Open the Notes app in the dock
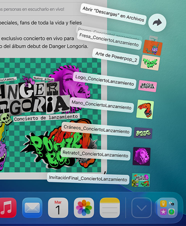 109,208
